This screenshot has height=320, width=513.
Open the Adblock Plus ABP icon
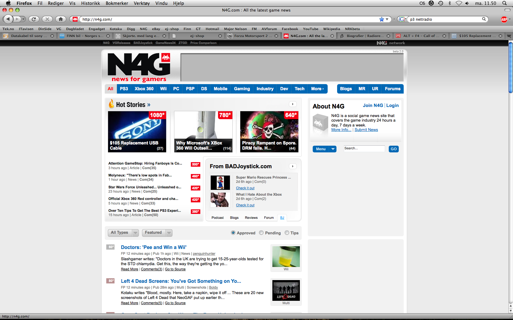(x=504, y=20)
